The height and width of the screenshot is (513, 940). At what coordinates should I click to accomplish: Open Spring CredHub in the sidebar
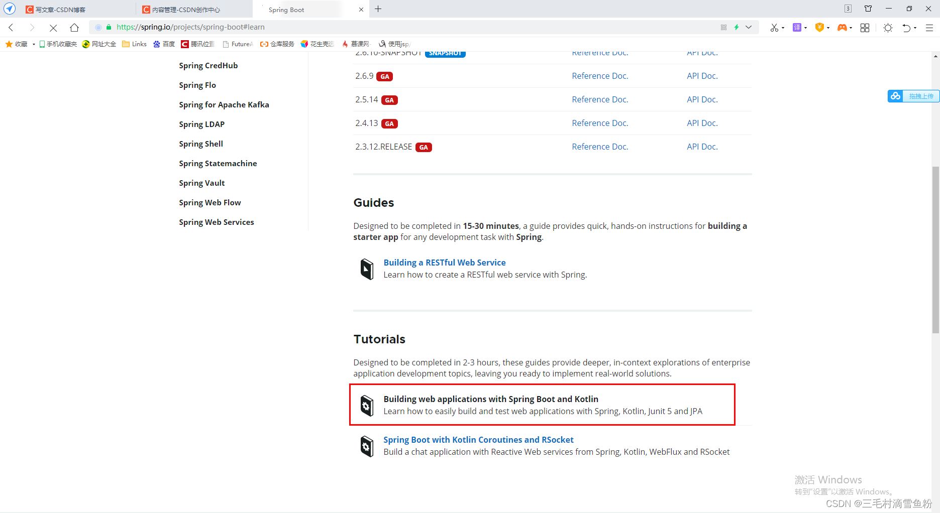coord(208,66)
